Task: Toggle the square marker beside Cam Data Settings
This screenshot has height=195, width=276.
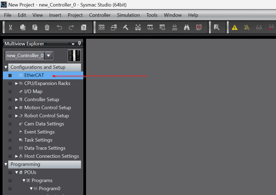Action: 10,124
